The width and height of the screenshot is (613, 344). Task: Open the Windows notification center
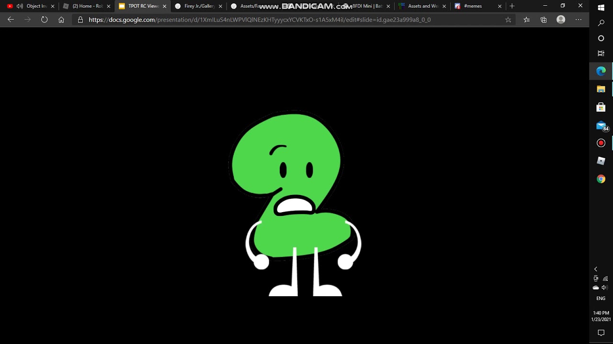601,333
